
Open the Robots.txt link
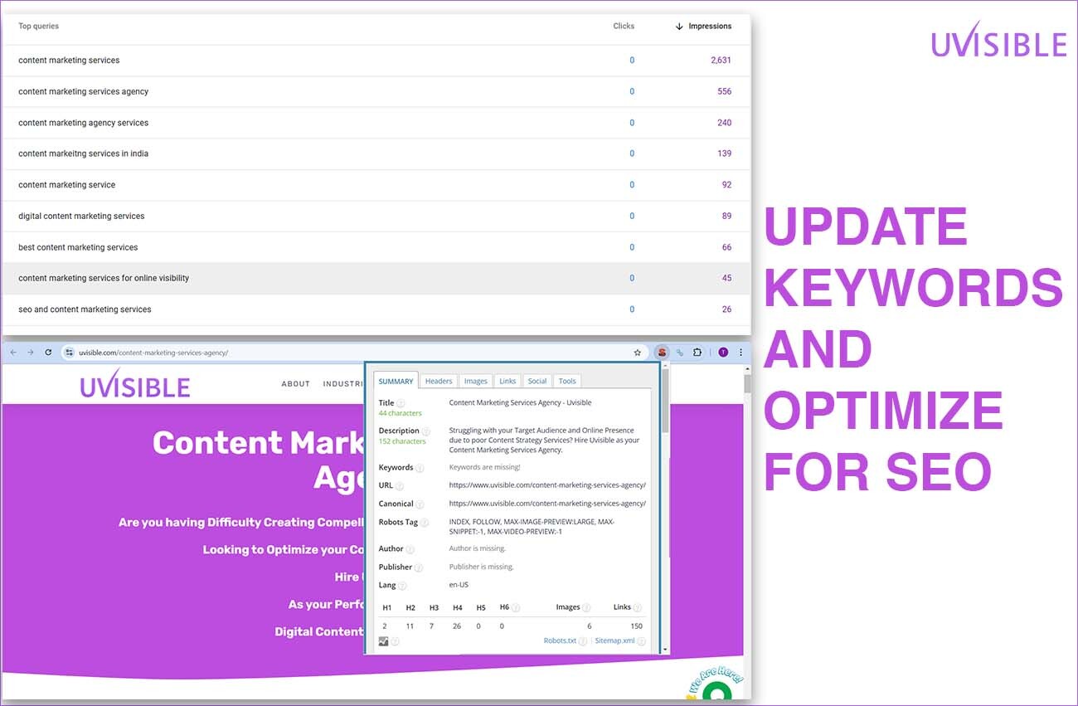(x=560, y=641)
